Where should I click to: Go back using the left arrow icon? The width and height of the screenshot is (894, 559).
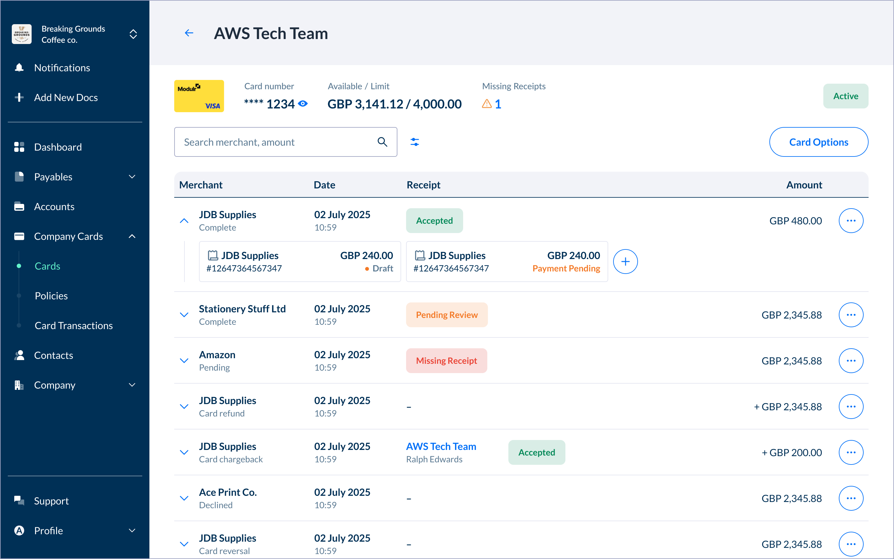pyautogui.click(x=189, y=33)
